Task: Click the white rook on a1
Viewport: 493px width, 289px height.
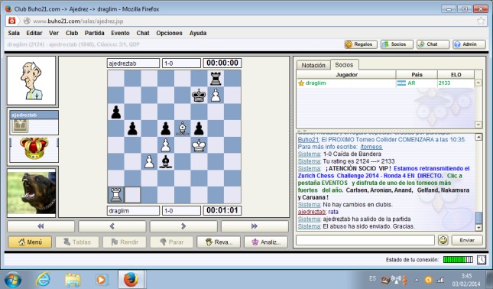Action: (x=115, y=195)
